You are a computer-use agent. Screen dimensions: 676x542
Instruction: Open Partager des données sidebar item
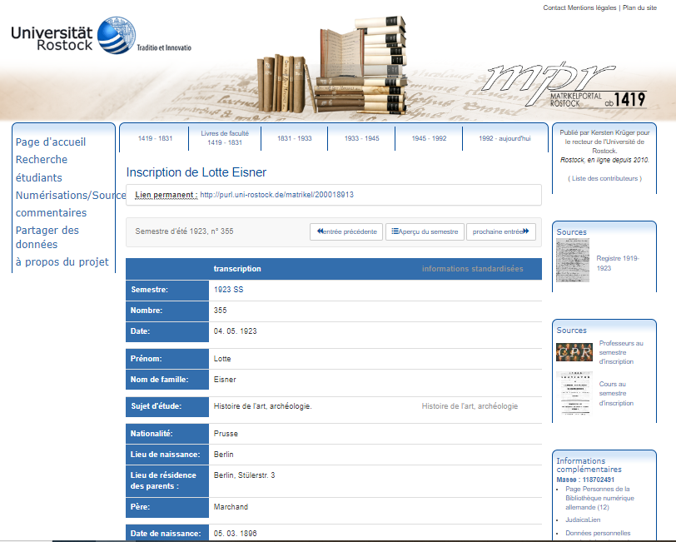click(47, 237)
